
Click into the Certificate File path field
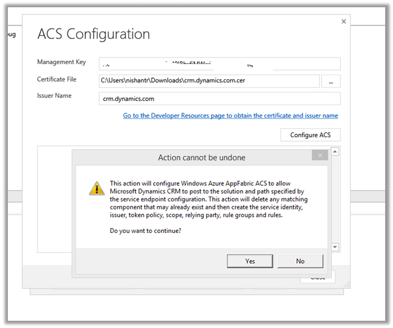[x=209, y=81]
